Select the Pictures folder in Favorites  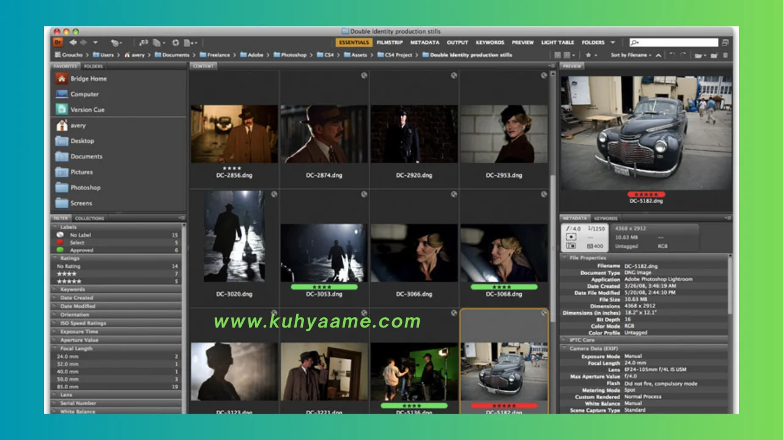tap(75, 172)
